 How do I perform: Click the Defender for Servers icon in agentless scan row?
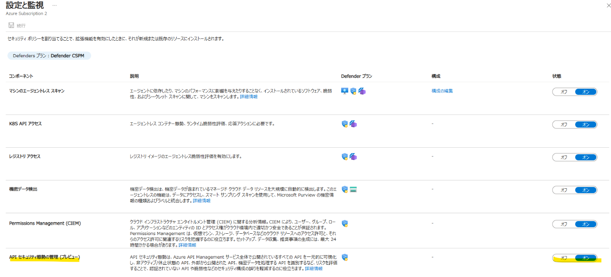(x=345, y=91)
